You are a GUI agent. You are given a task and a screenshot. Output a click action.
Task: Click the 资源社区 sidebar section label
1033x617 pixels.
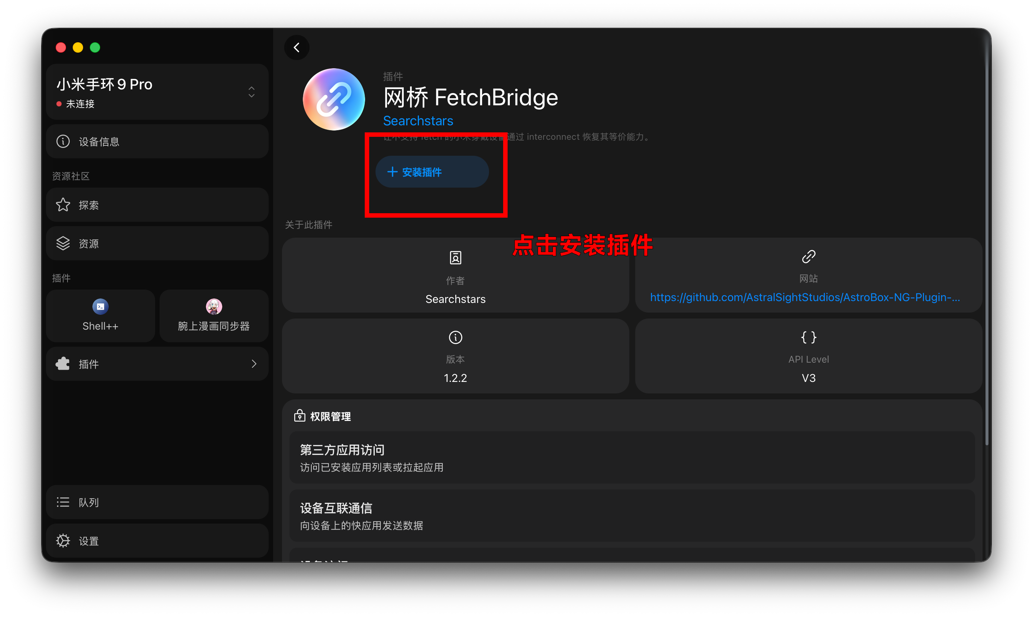71,176
